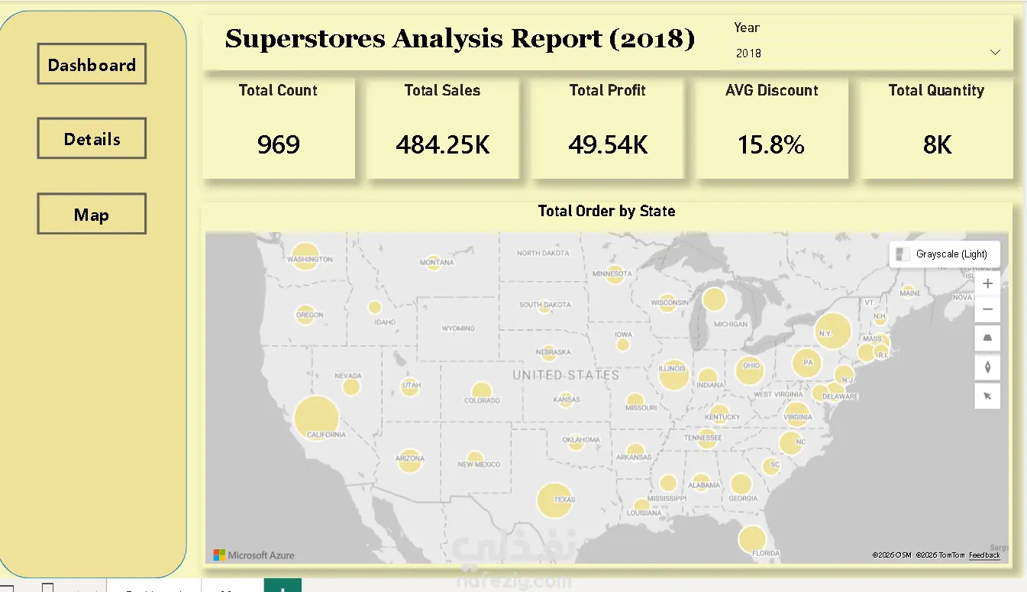The width and height of the screenshot is (1027, 592).
Task: Open the Grayscale (Light) map style picker
Action: pyautogui.click(x=945, y=254)
